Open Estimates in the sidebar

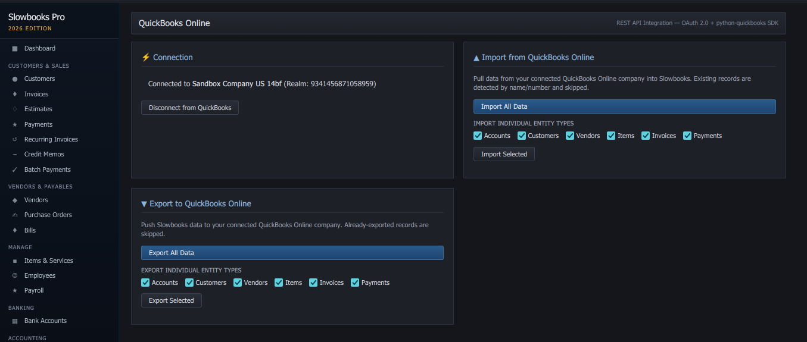(x=38, y=109)
